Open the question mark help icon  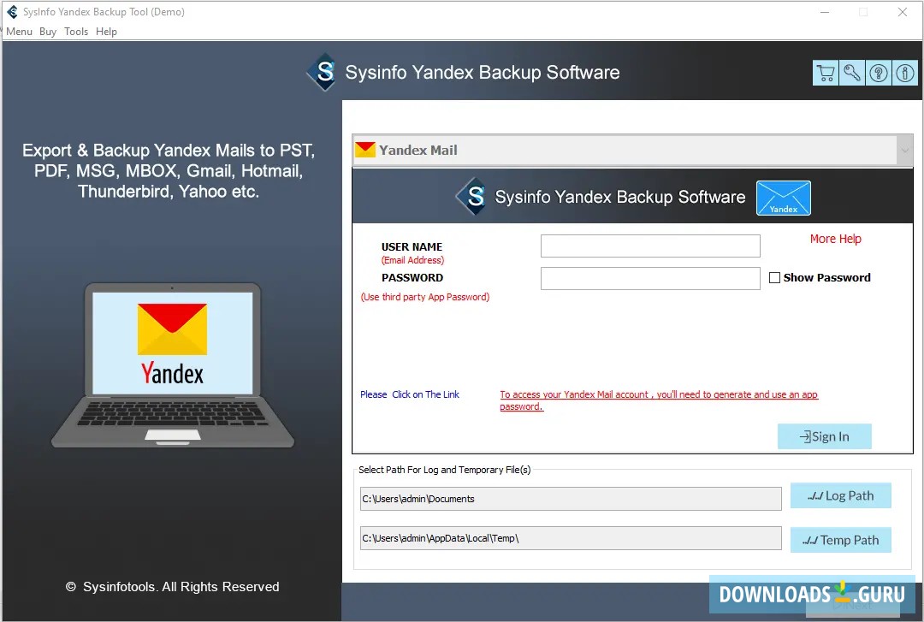pos(878,73)
